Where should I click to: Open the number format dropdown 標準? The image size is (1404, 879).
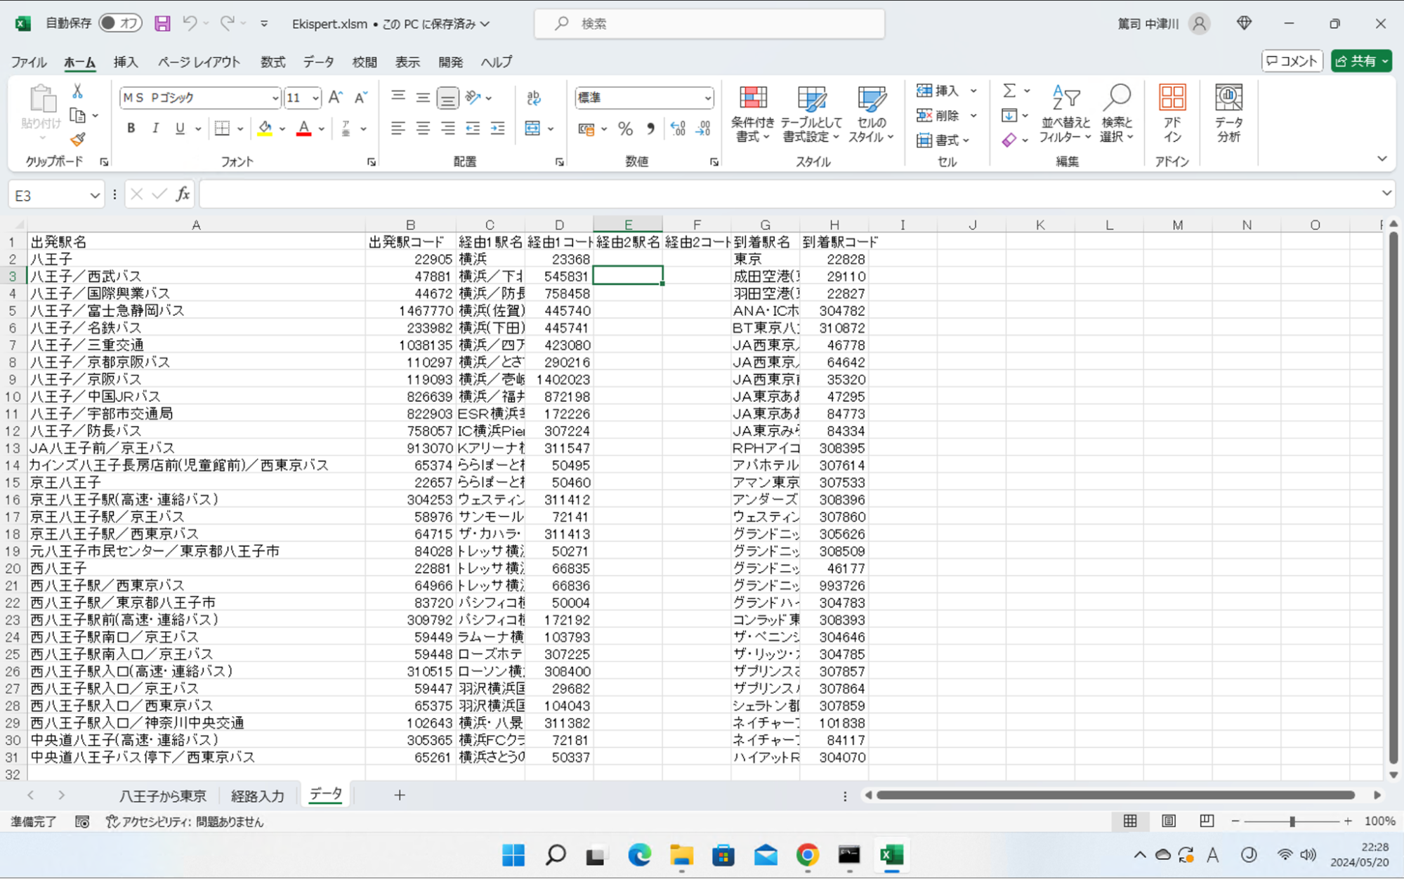[707, 98]
